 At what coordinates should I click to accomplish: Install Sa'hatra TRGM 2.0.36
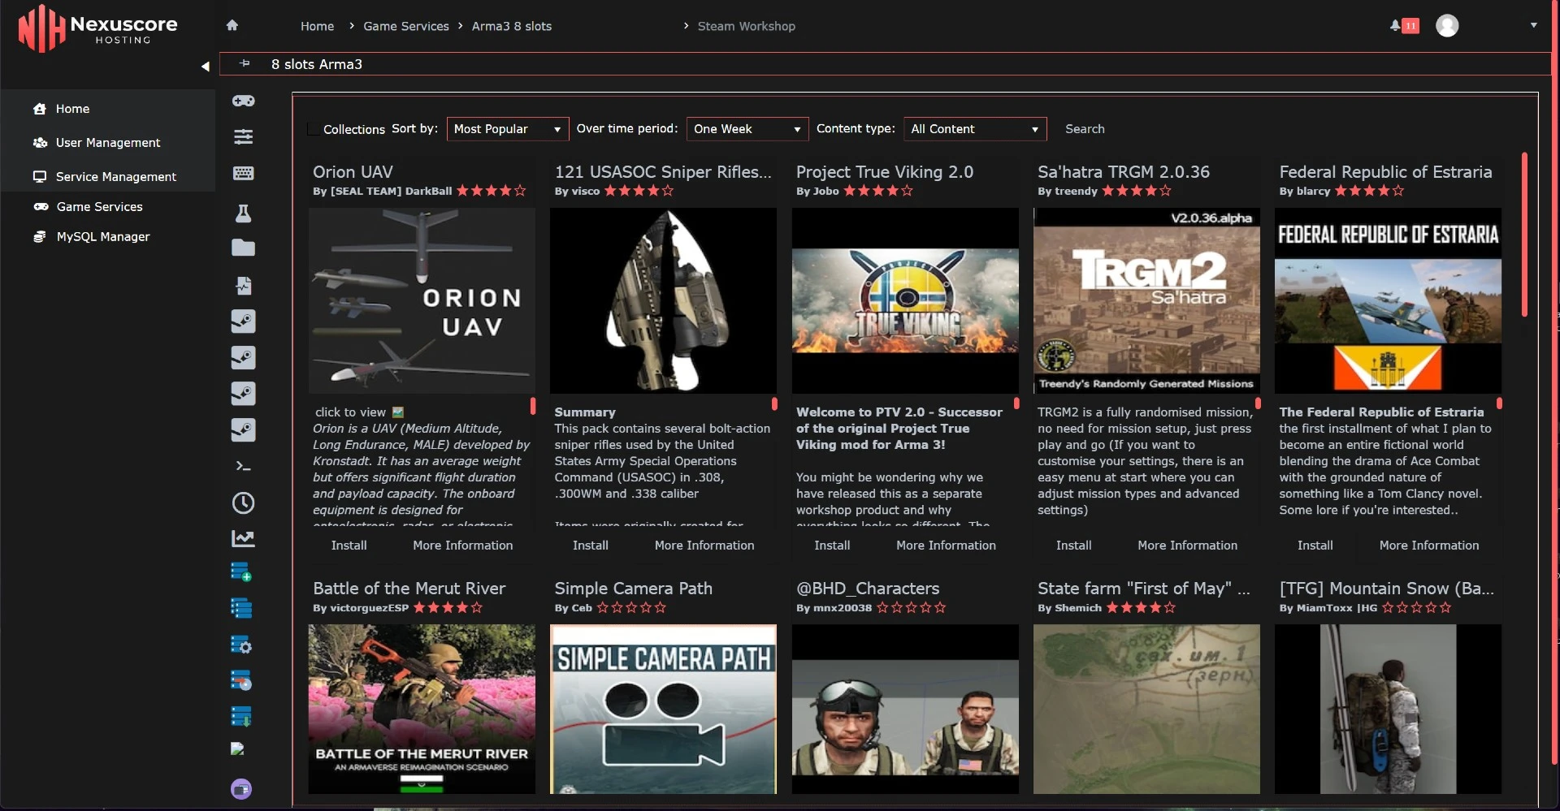point(1073,546)
